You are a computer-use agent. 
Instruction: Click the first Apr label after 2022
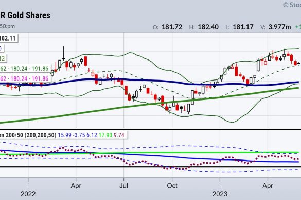[x=76, y=186]
